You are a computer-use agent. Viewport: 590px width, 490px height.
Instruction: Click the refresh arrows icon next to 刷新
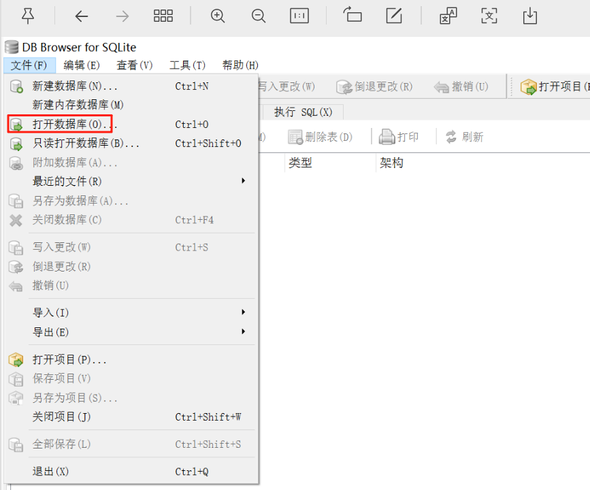451,137
